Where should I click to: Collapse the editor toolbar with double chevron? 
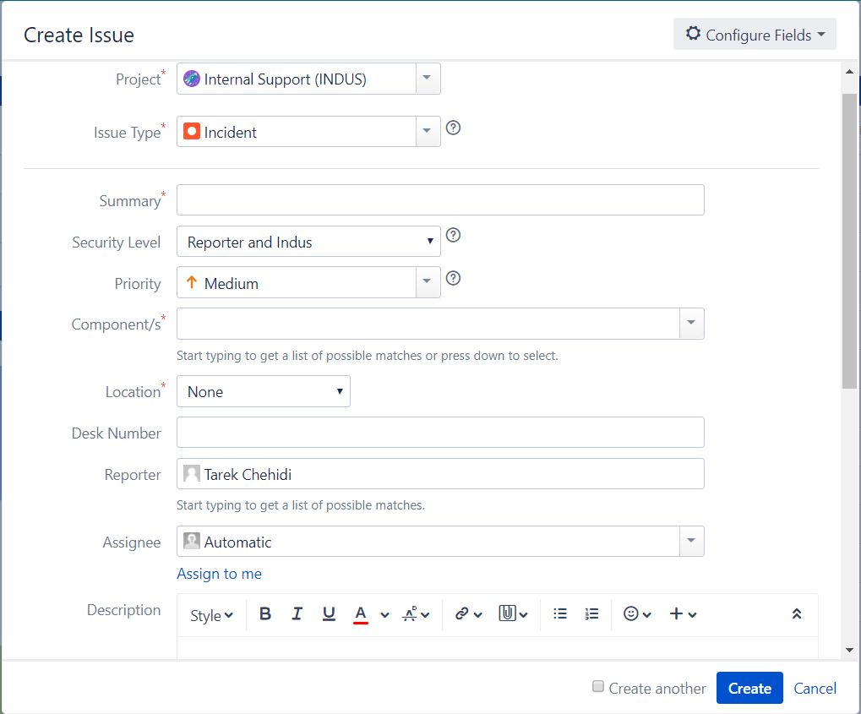click(796, 614)
